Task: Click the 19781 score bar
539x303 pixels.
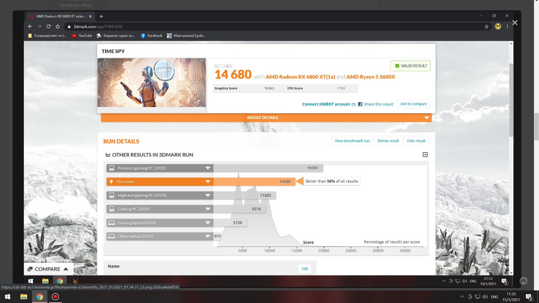Action: pos(268,168)
